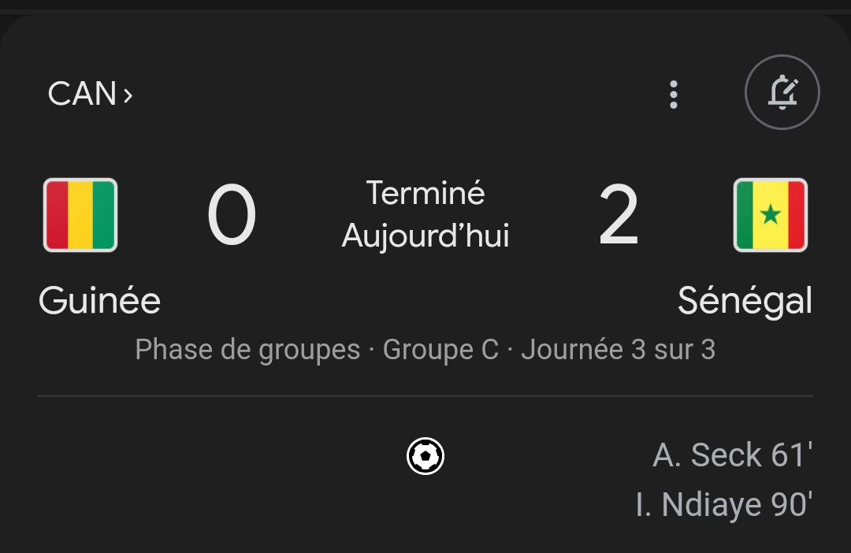Click the Journée 3 sur 3 text
This screenshot has height=553, width=851.
(618, 349)
